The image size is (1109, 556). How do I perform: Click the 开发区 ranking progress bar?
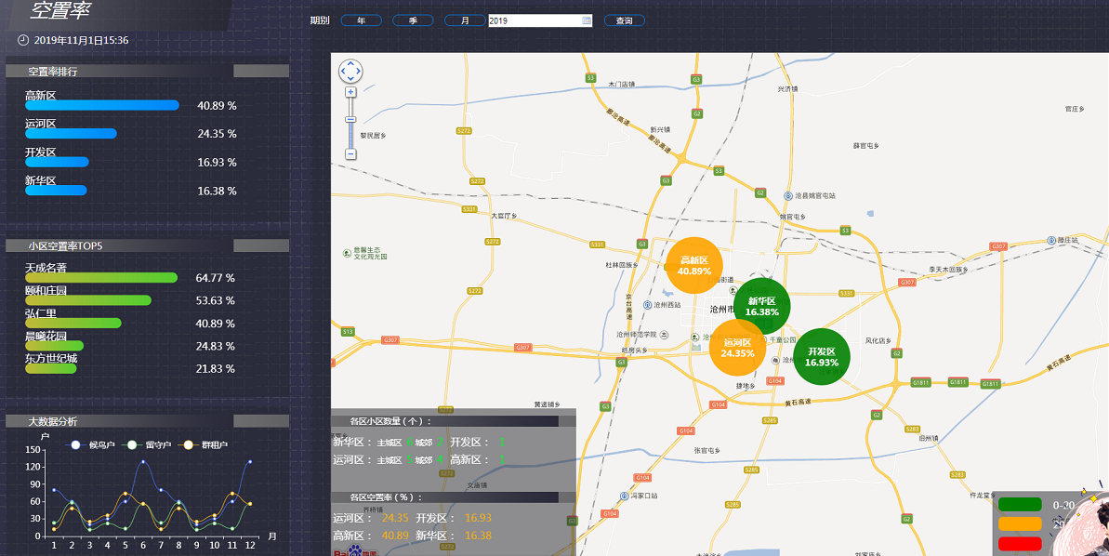[x=57, y=162]
